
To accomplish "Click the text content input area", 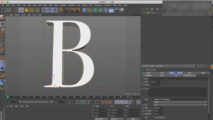I will 178,92.
